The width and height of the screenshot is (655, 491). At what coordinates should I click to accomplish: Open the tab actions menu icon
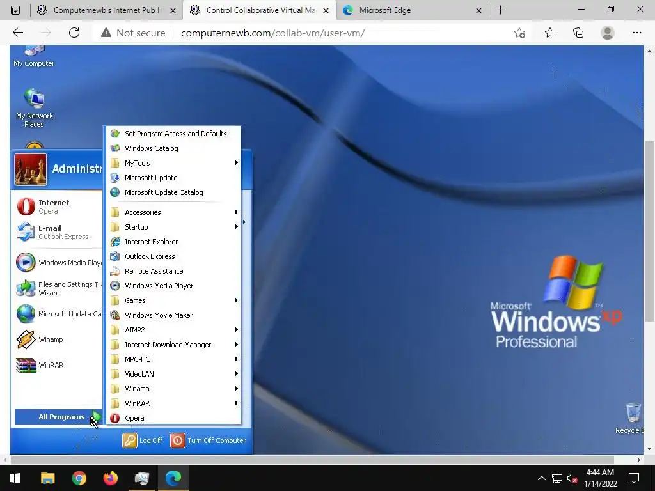(x=15, y=10)
